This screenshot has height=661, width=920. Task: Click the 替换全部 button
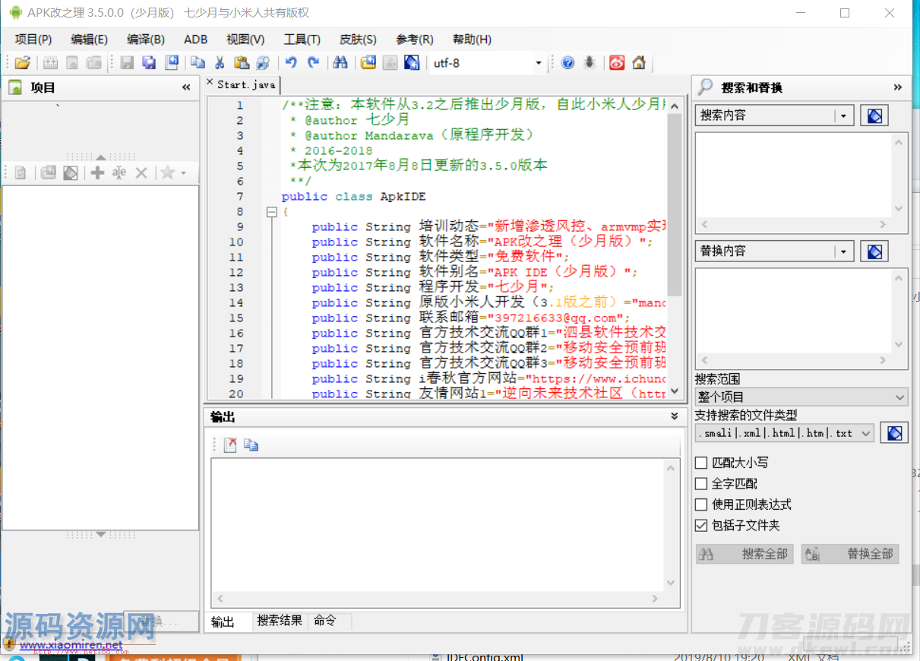pyautogui.click(x=850, y=554)
